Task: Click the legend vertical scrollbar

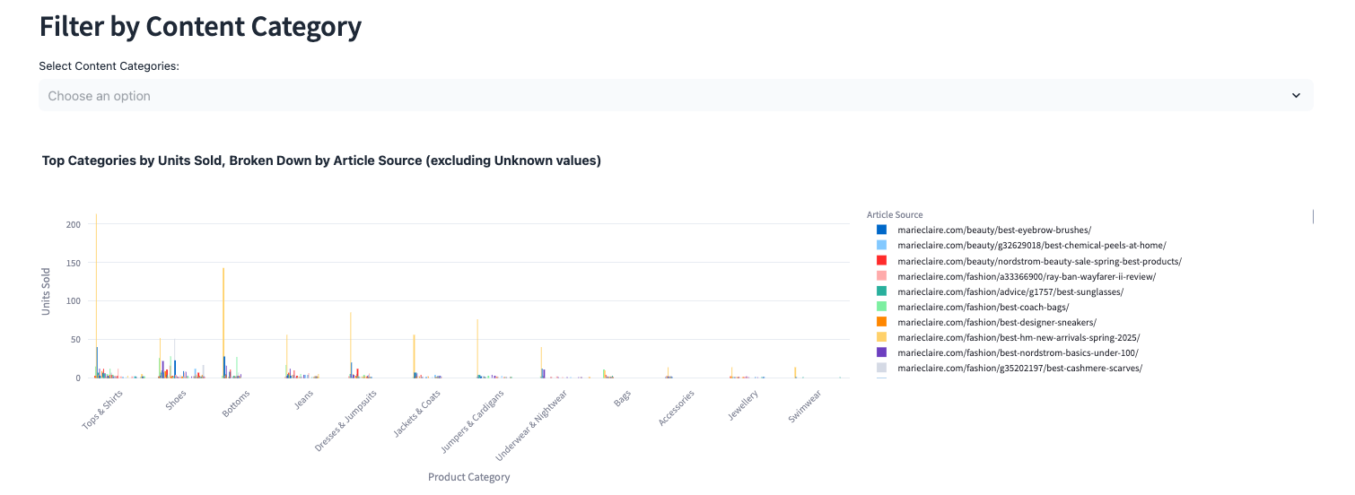Action: pyautogui.click(x=1313, y=216)
